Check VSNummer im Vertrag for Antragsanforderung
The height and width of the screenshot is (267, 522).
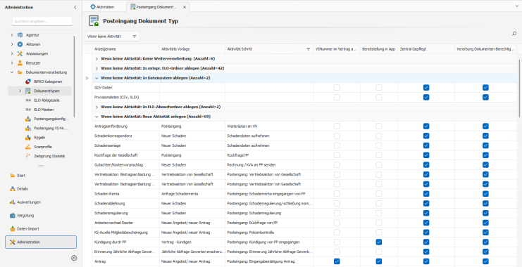click(x=337, y=126)
